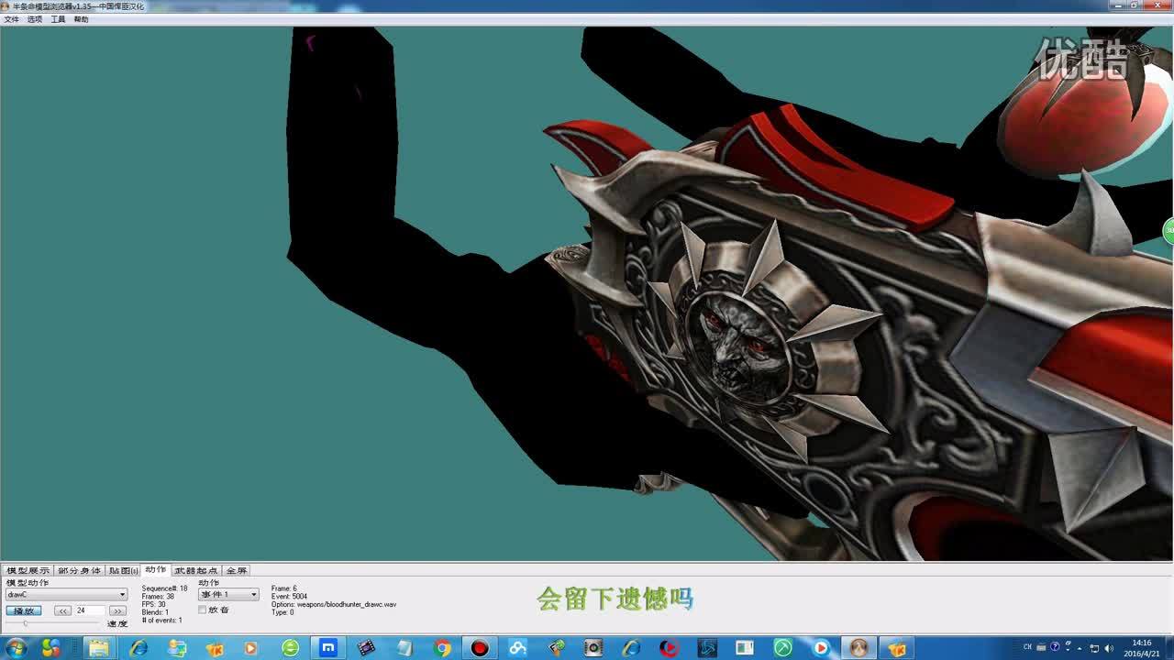Click the weapons/bloodhunter_drawc.wav option text
The height and width of the screenshot is (660, 1174).
click(x=347, y=605)
